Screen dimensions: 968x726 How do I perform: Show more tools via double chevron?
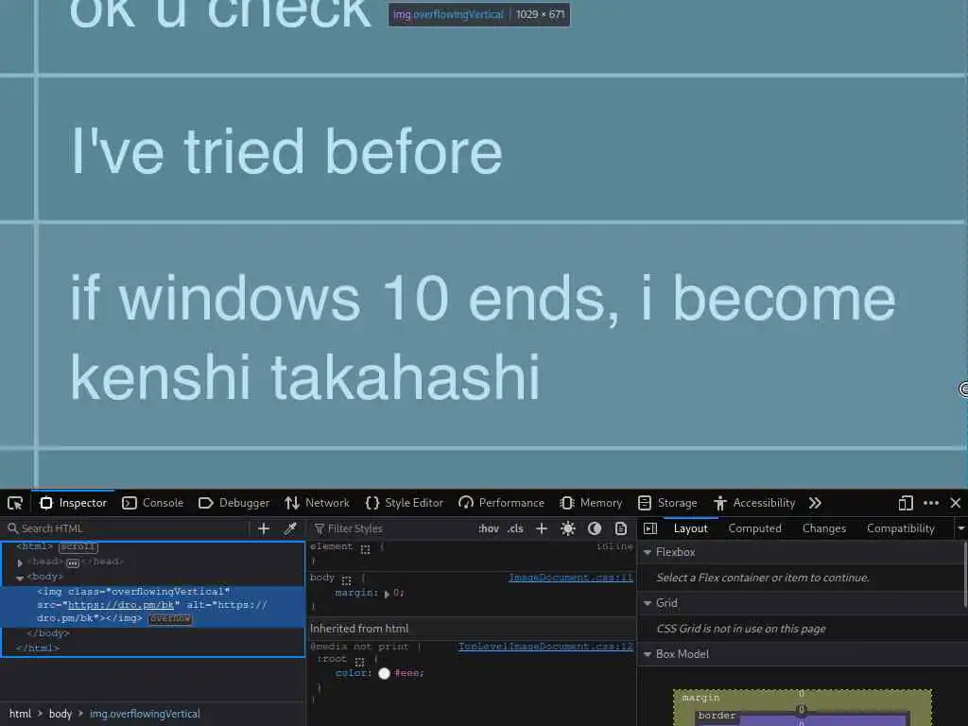[815, 503]
